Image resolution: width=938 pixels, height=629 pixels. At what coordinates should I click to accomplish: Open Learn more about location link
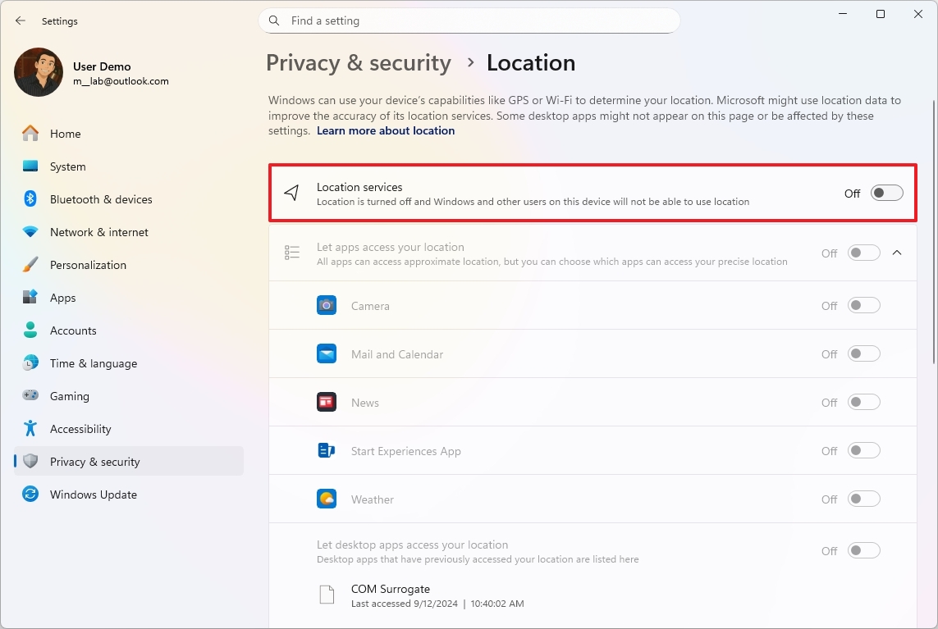(x=386, y=130)
